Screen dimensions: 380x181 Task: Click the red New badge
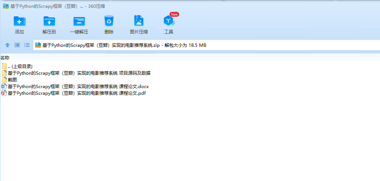[x=174, y=14]
